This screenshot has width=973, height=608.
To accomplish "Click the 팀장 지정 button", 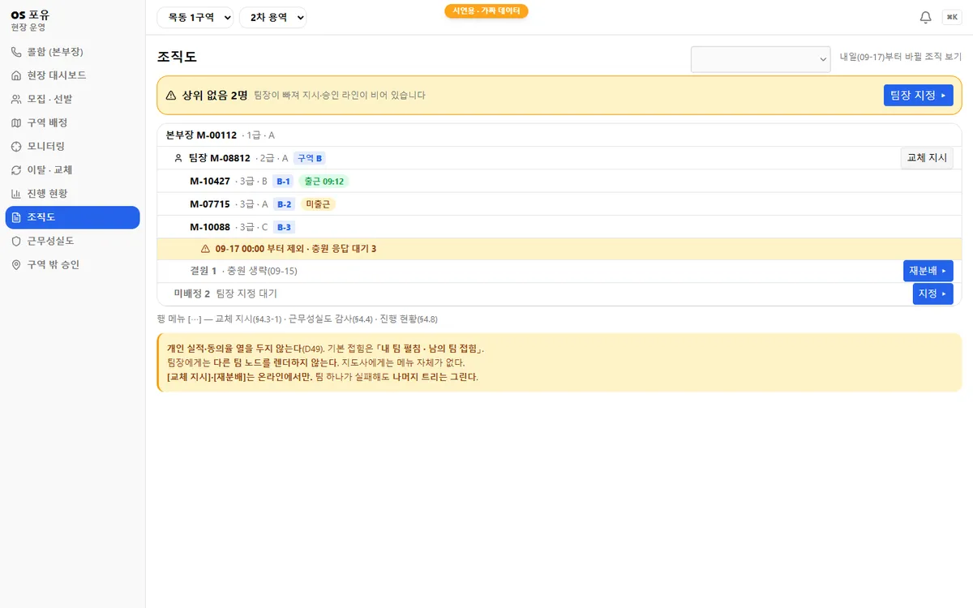I will point(918,96).
